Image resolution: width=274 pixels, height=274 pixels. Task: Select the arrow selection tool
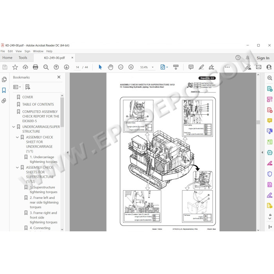100,67
